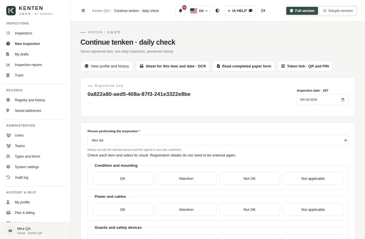Click the Inspection reports chart icon
The height and width of the screenshot is (239, 365).
[8, 65]
